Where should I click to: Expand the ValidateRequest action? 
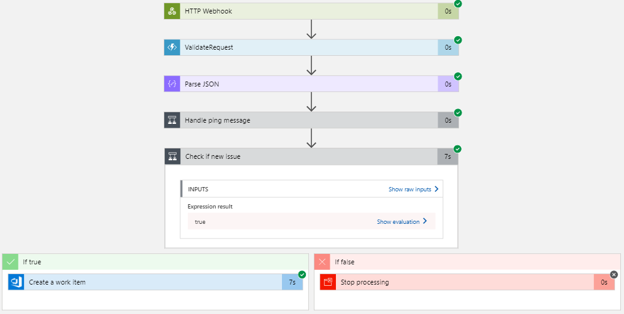pos(306,47)
